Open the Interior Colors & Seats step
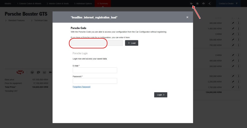247x128 pixels. (x=58, y=3)
